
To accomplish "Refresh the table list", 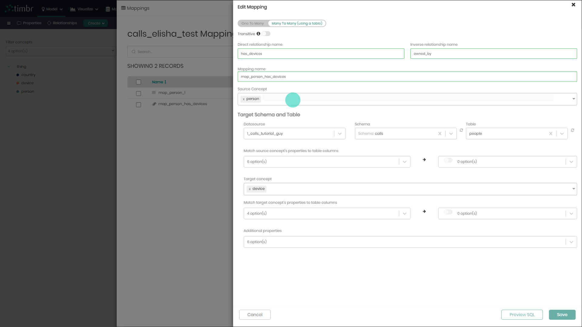I will [572, 130].
